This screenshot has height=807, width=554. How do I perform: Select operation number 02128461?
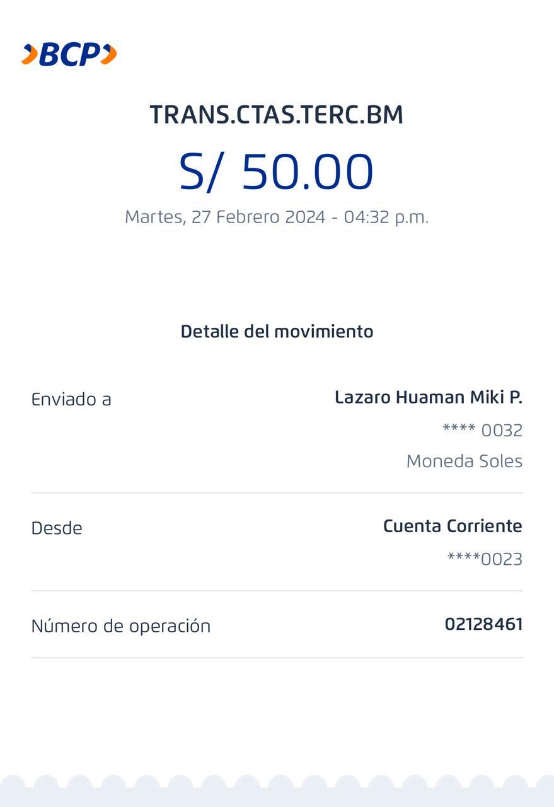click(x=483, y=624)
